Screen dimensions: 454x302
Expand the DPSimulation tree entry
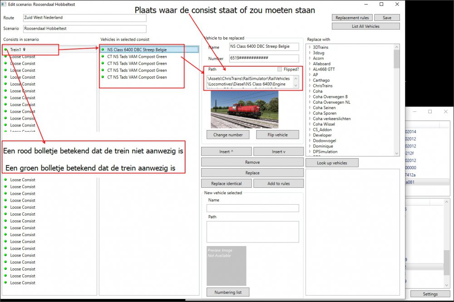310,151
